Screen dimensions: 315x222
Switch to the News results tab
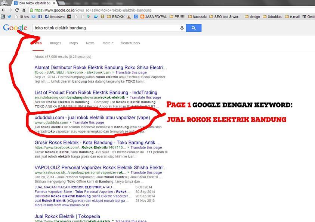90,43
